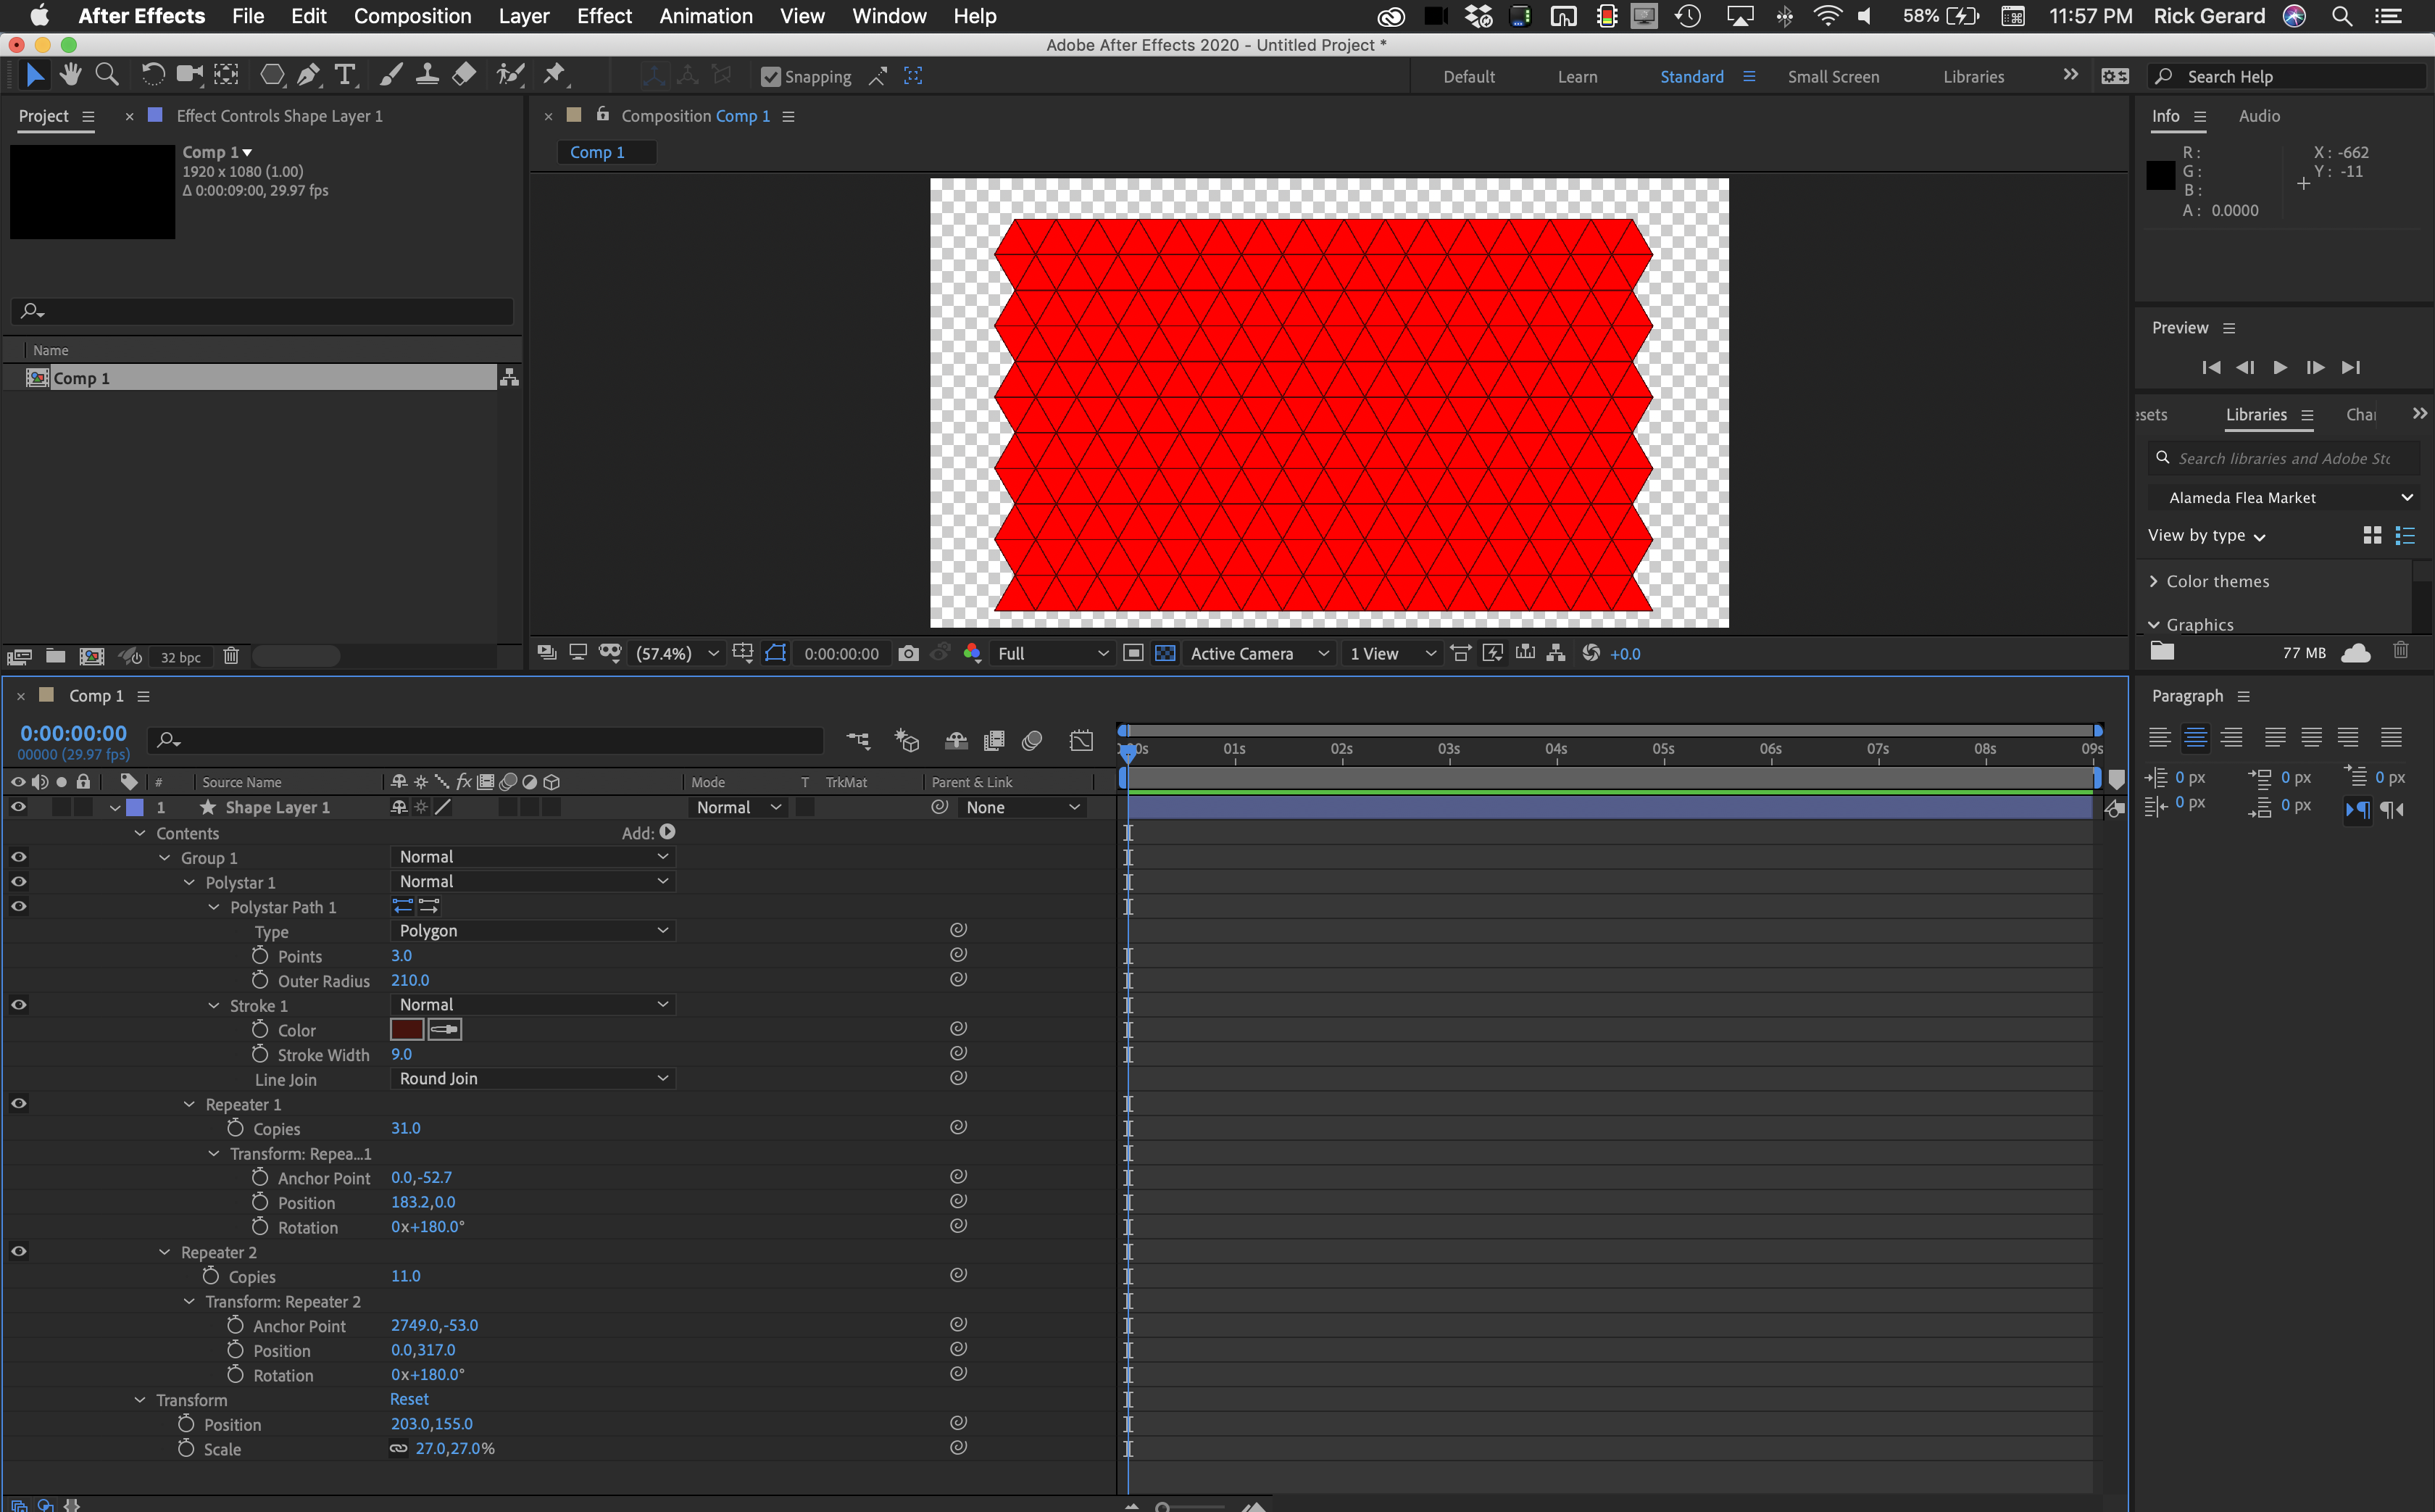Switch to the Learn workspace
This screenshot has height=1512, width=2435.
(1578, 76)
